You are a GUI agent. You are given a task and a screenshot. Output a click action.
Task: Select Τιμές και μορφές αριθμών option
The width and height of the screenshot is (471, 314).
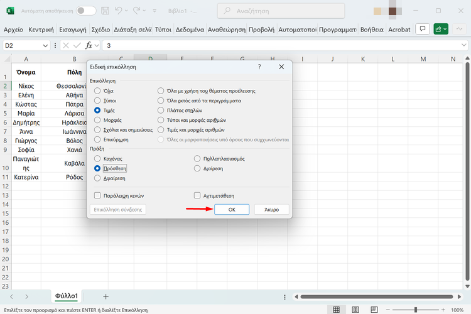click(161, 130)
